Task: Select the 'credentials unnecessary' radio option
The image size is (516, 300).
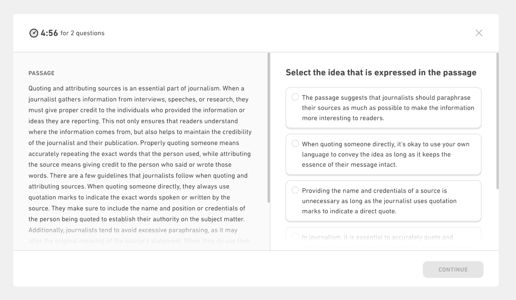Action: pos(295,190)
